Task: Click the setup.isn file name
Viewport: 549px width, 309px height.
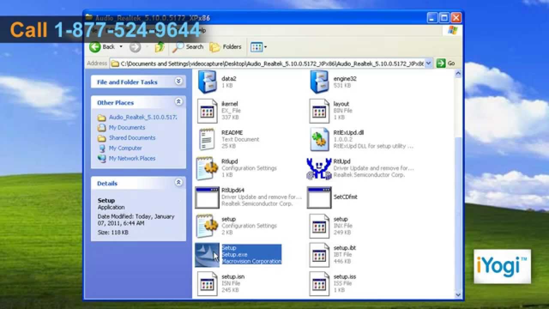Action: pos(233,277)
